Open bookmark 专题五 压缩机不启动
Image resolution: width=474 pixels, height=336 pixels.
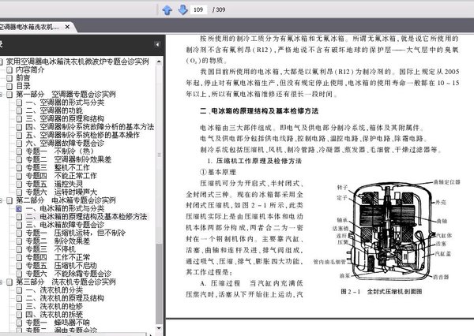click(x=61, y=265)
